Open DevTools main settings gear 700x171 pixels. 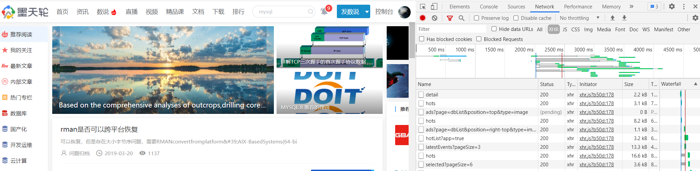click(672, 6)
